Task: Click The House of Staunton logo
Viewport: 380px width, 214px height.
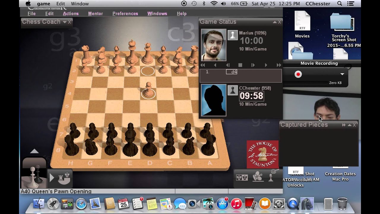Action: click(262, 154)
